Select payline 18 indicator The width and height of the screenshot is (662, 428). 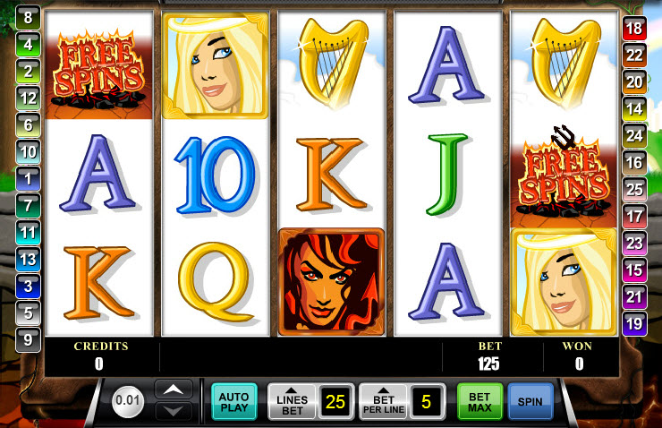pos(634,29)
